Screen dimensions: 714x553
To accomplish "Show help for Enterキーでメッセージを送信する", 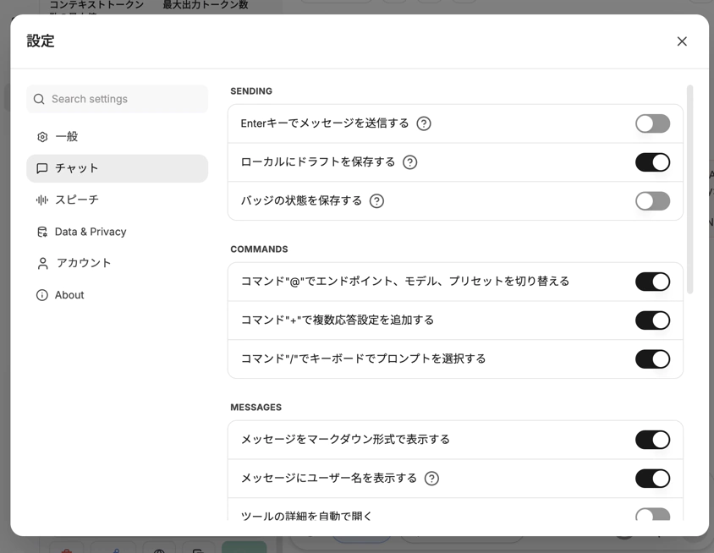I will coord(424,123).
